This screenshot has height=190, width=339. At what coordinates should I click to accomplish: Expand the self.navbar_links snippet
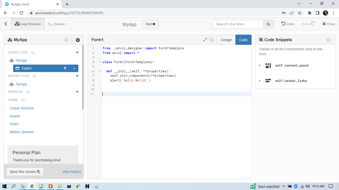pos(260,81)
